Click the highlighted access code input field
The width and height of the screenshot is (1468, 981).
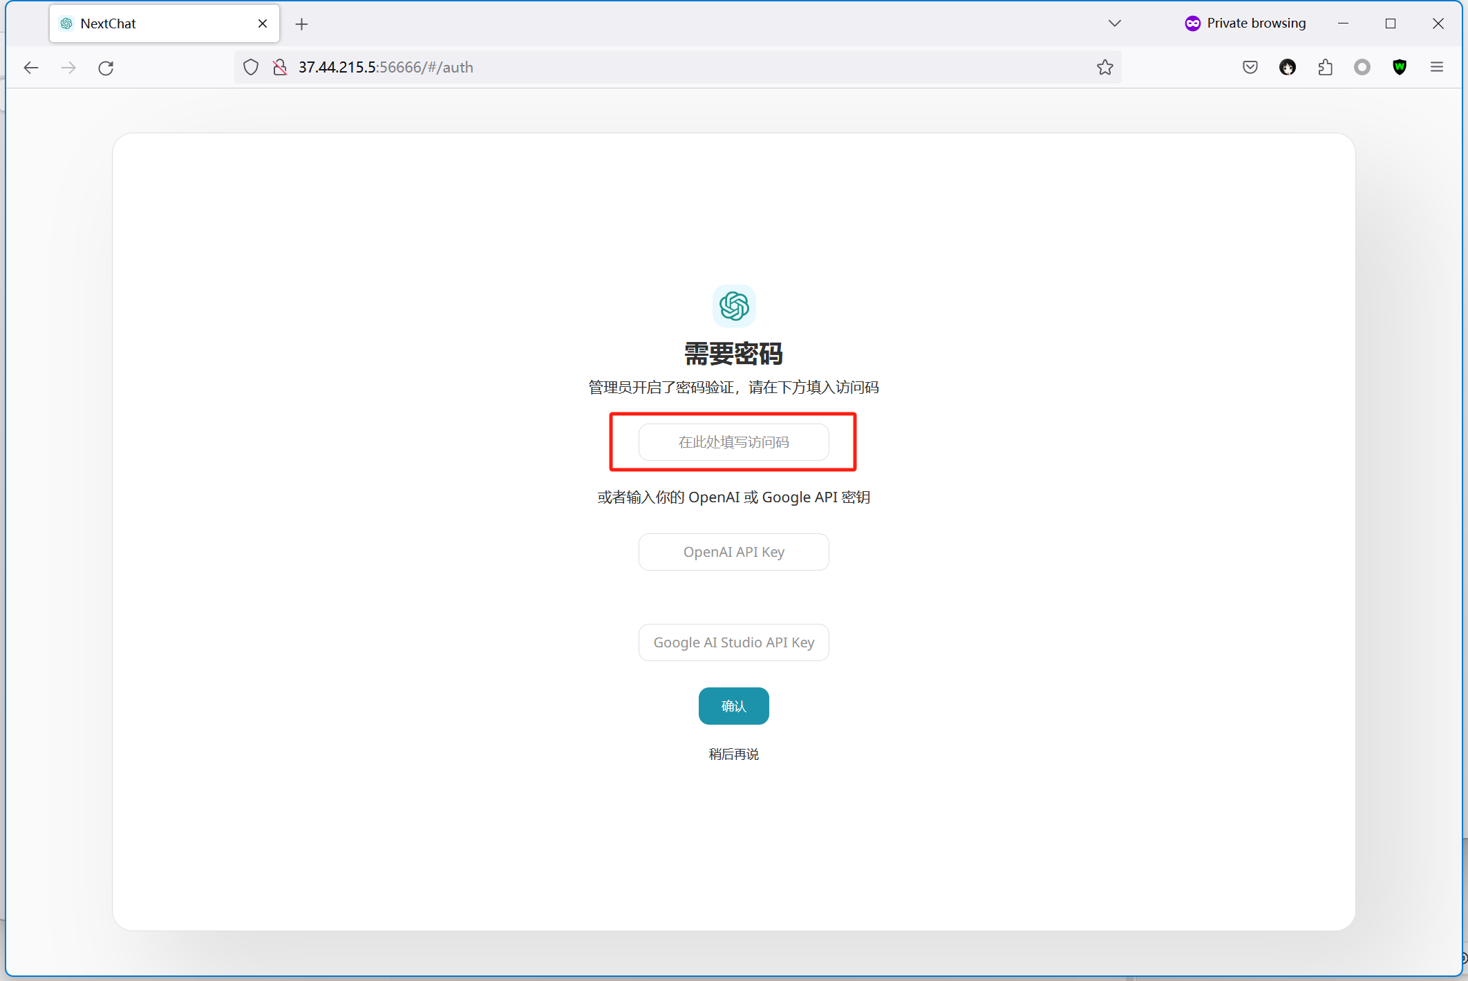734,442
